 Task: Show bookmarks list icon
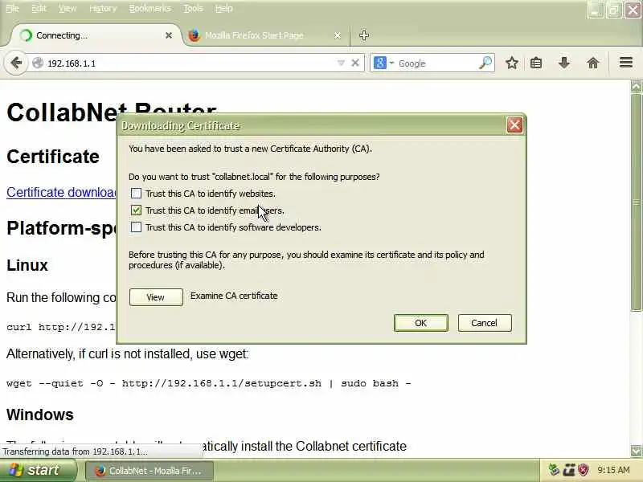pos(536,63)
